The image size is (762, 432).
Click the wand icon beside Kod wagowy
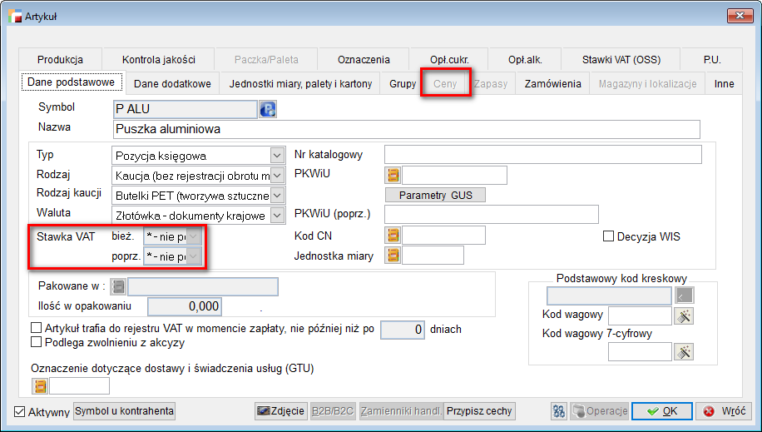[x=685, y=315]
